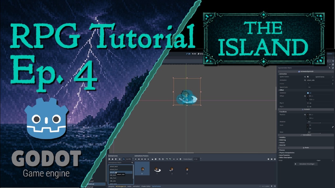Open the SpriteFrames bottom tab
Image resolution: width=335 pixels, height=188 pixels.
157,186
